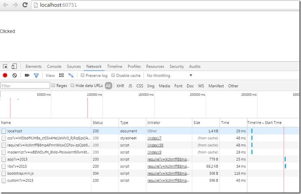Screen dimensions: 301x194
Task: Select the app?v=2015 request row
Action: [x=150, y=159]
